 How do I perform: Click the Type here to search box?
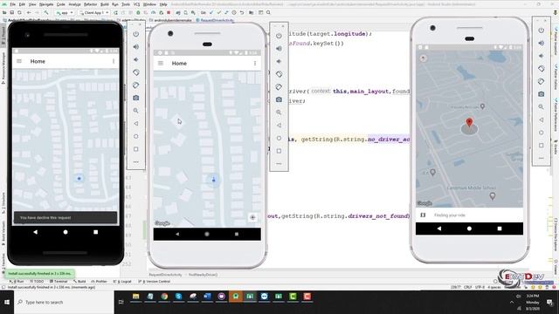pos(64,302)
